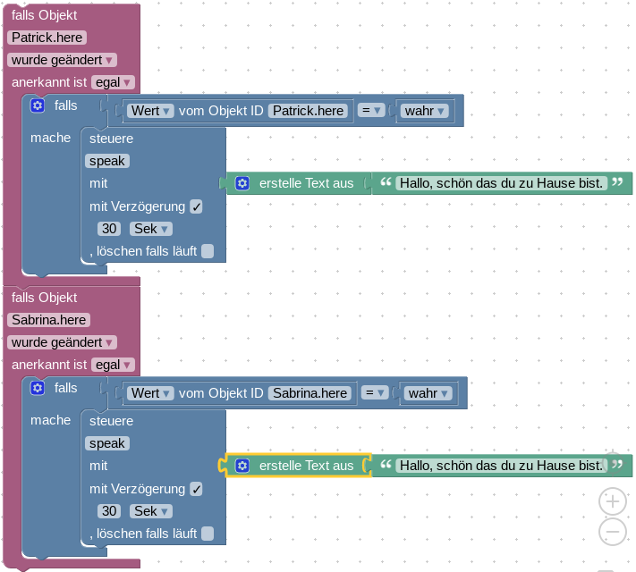The width and height of the screenshot is (636, 572).
Task: Edit 30 delay value in Sabrina block
Action: click(109, 511)
